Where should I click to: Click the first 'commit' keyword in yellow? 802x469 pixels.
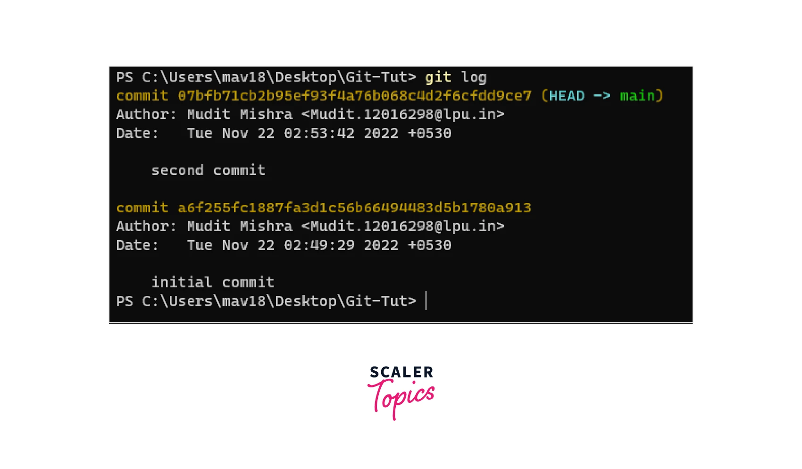(142, 96)
